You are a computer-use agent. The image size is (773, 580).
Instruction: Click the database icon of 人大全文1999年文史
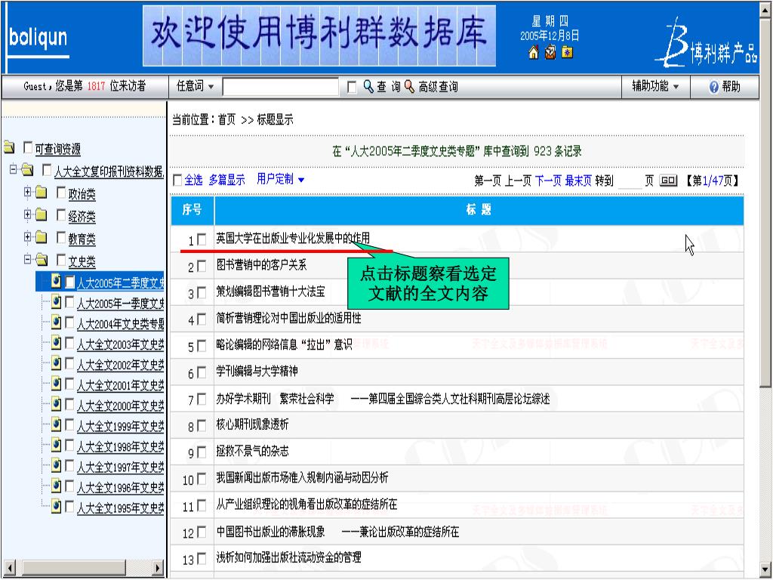pos(56,424)
